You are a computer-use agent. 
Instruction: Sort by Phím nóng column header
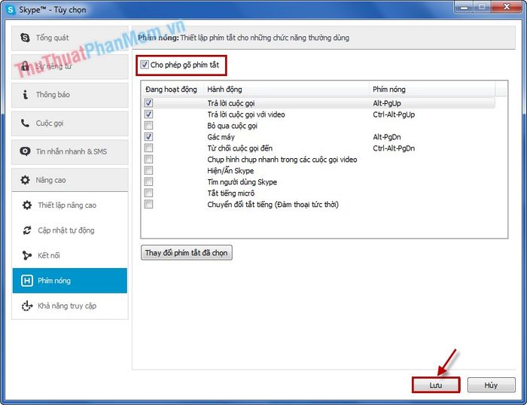coord(432,90)
